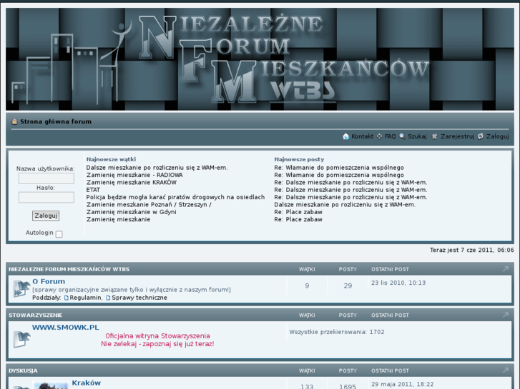Collapse the Stowarzyszenie category arrow
Viewport: 520px width, 389px height.
506,315
